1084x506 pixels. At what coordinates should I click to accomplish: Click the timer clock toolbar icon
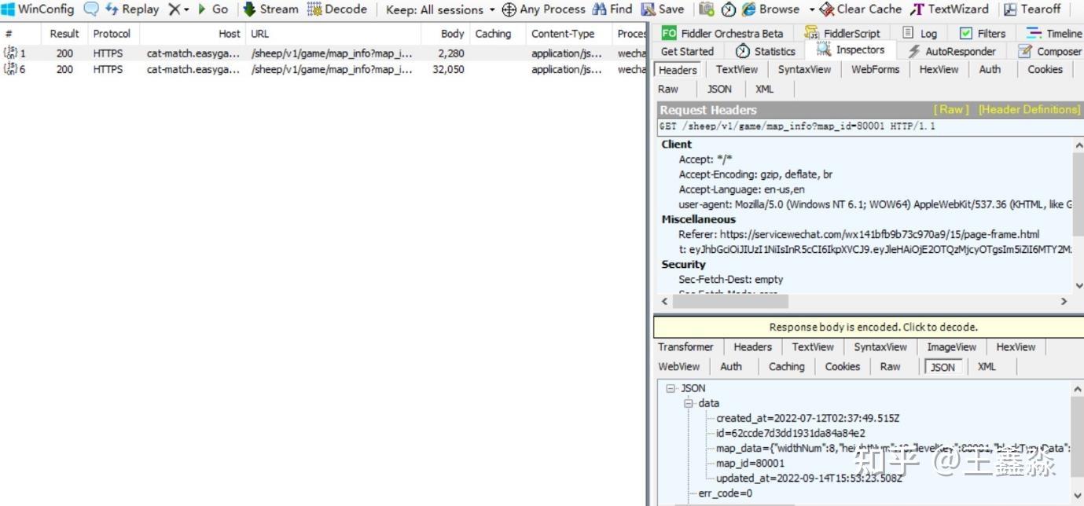coord(728,9)
